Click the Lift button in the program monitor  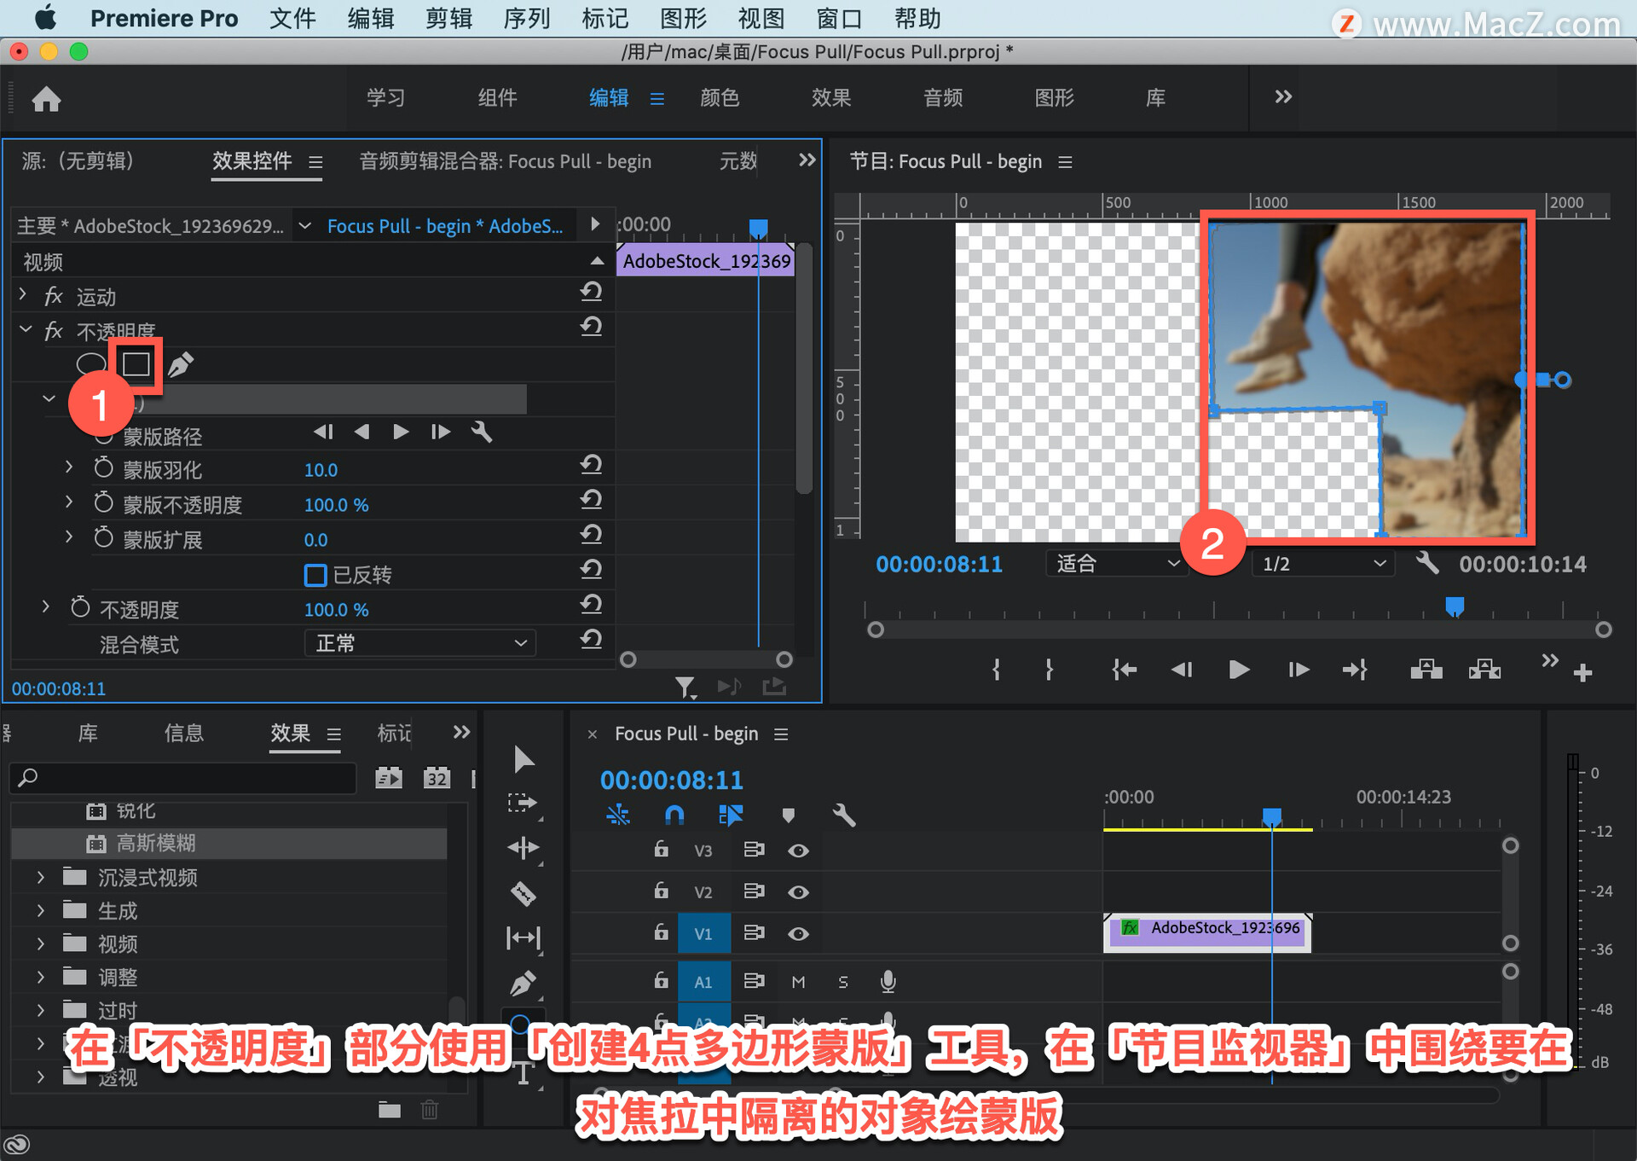[x=1426, y=670]
